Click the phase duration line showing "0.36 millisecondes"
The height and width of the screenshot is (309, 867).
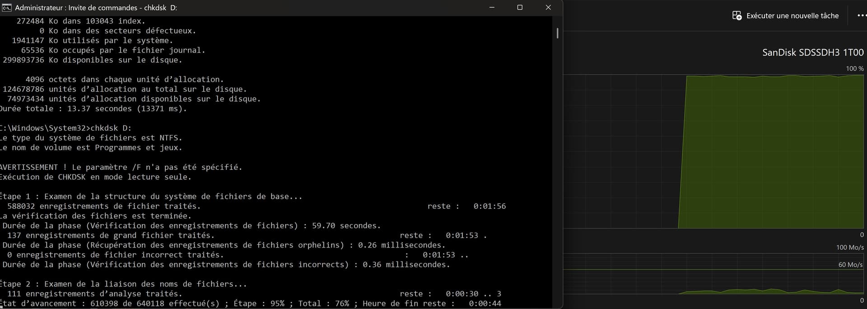[226, 265]
